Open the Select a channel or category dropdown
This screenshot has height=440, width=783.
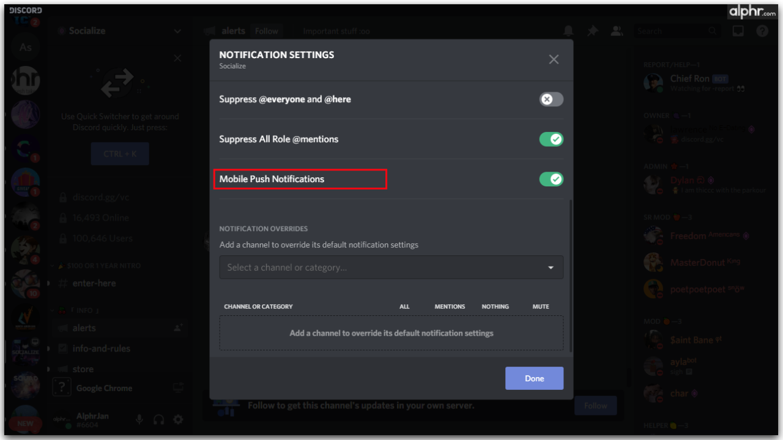pyautogui.click(x=391, y=267)
